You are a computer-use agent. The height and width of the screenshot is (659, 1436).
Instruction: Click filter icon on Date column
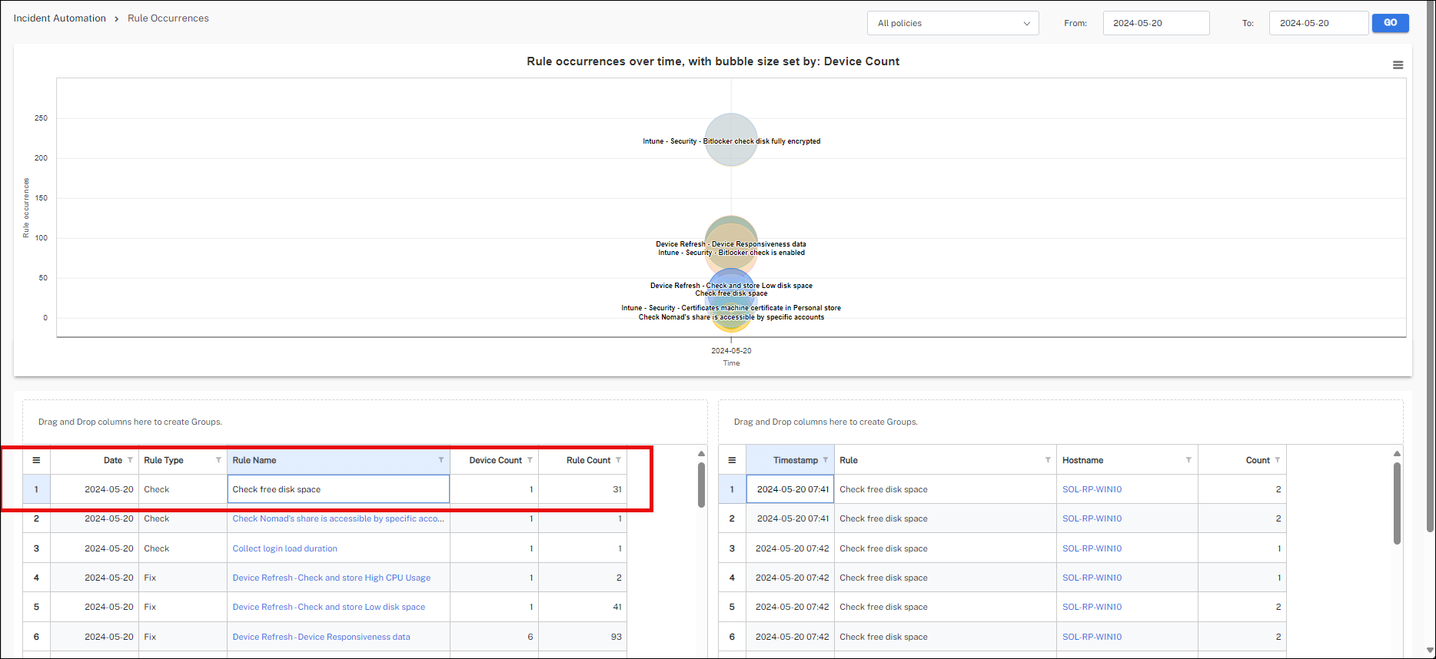click(130, 460)
